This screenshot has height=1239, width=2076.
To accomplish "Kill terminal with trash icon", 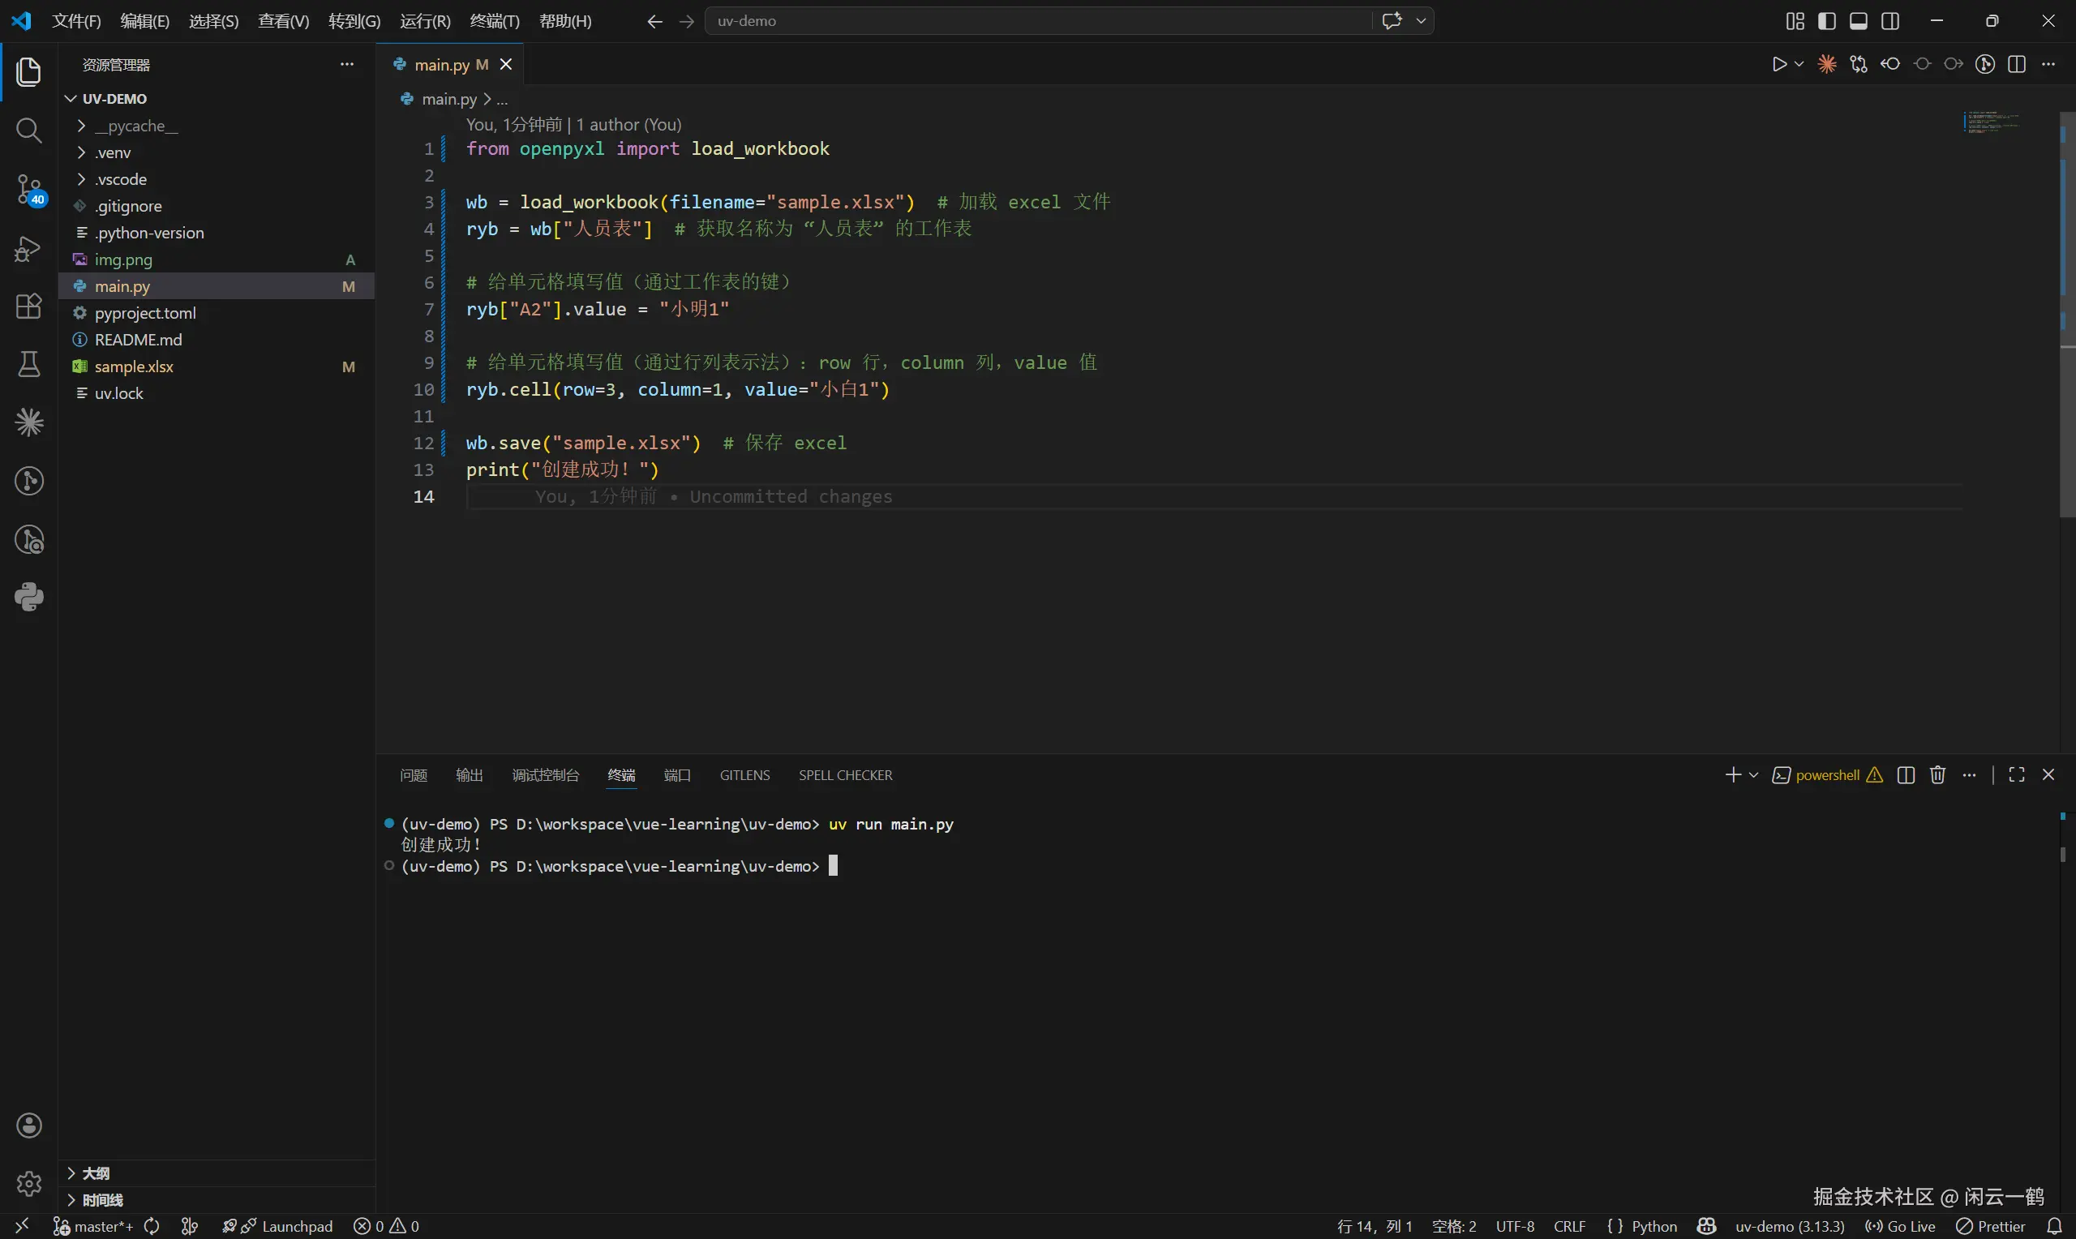I will point(1937,775).
